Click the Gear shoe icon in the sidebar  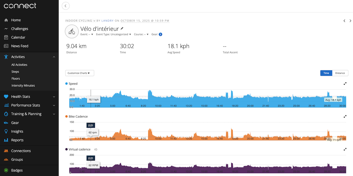[x=6, y=123]
